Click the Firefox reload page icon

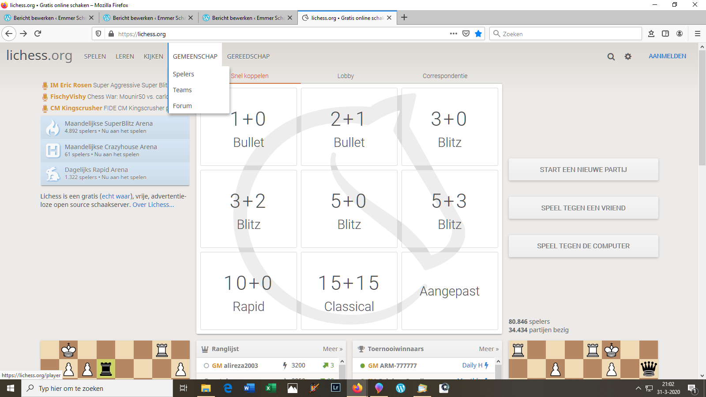38,34
